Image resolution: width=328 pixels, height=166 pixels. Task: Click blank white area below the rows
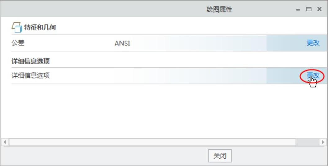(x=155, y=111)
